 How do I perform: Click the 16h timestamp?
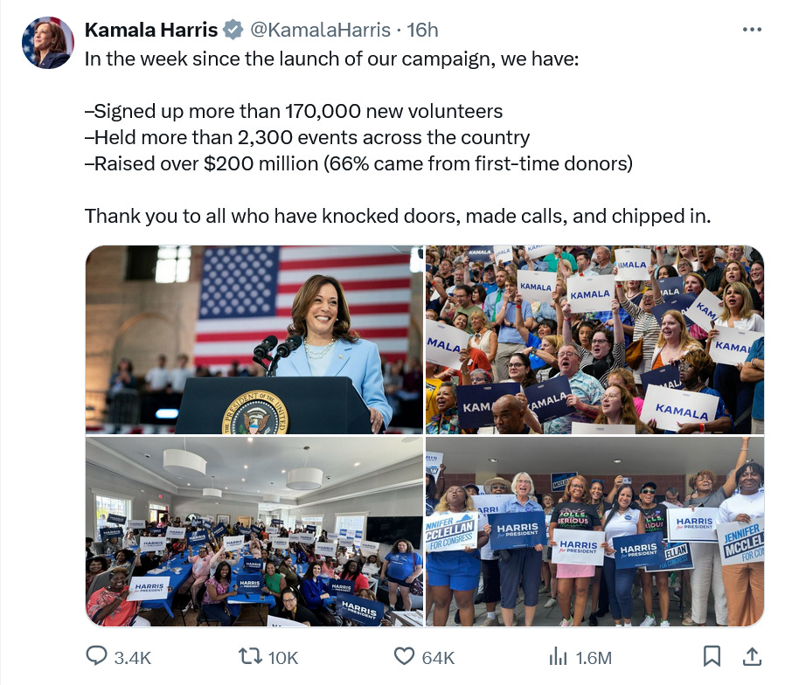coord(422,30)
